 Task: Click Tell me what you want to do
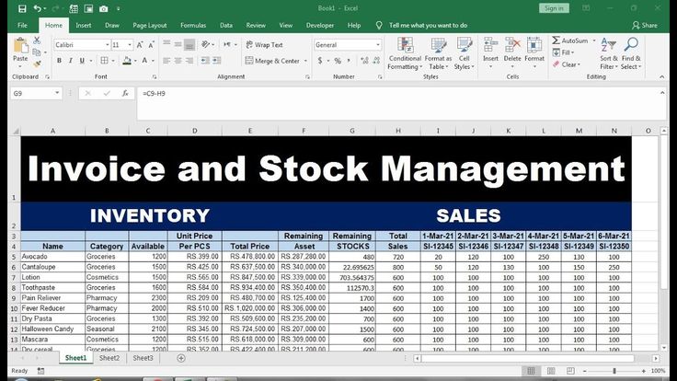point(428,26)
